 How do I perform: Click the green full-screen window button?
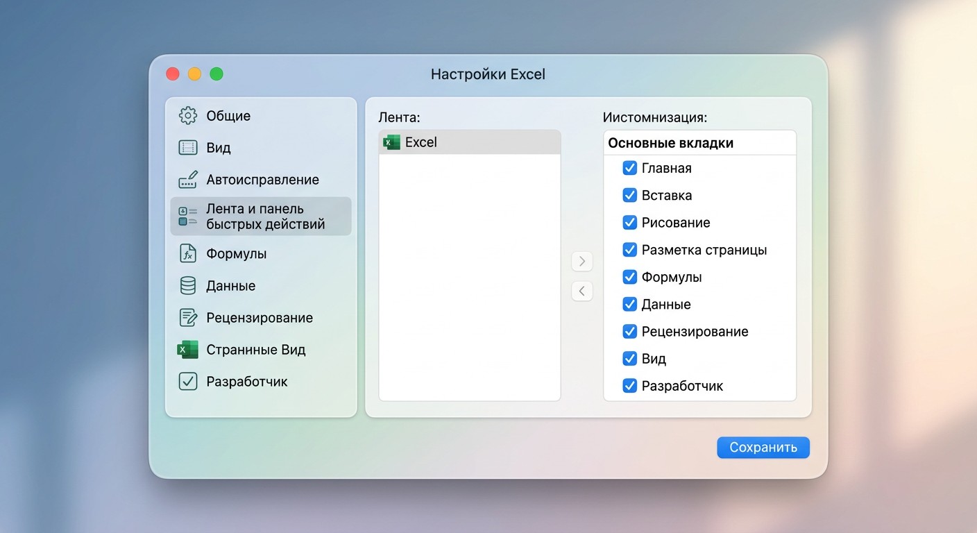[216, 74]
